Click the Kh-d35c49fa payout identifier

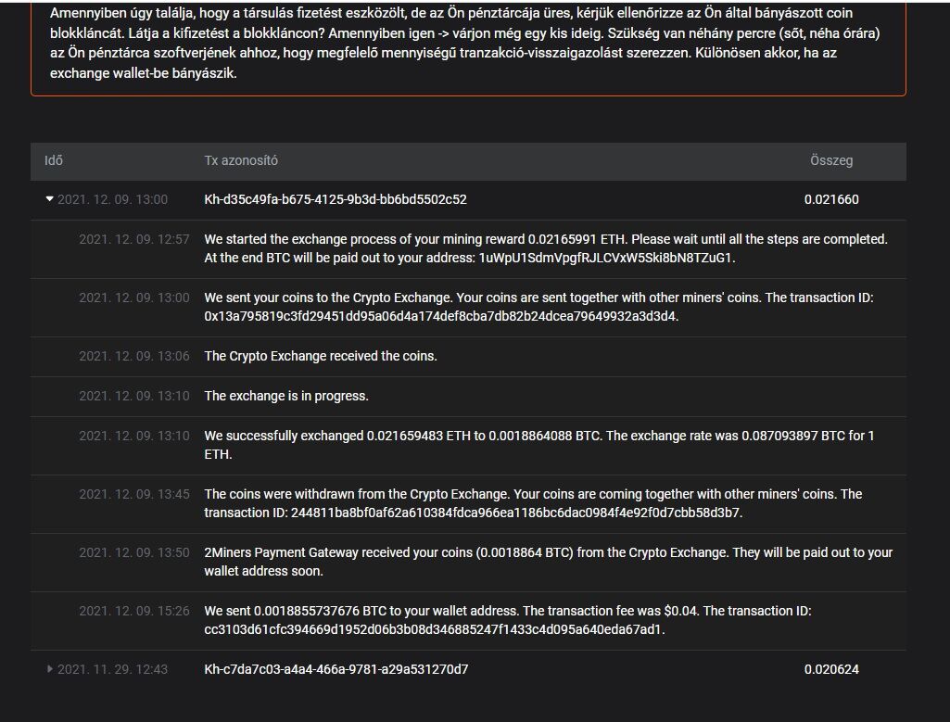point(336,199)
